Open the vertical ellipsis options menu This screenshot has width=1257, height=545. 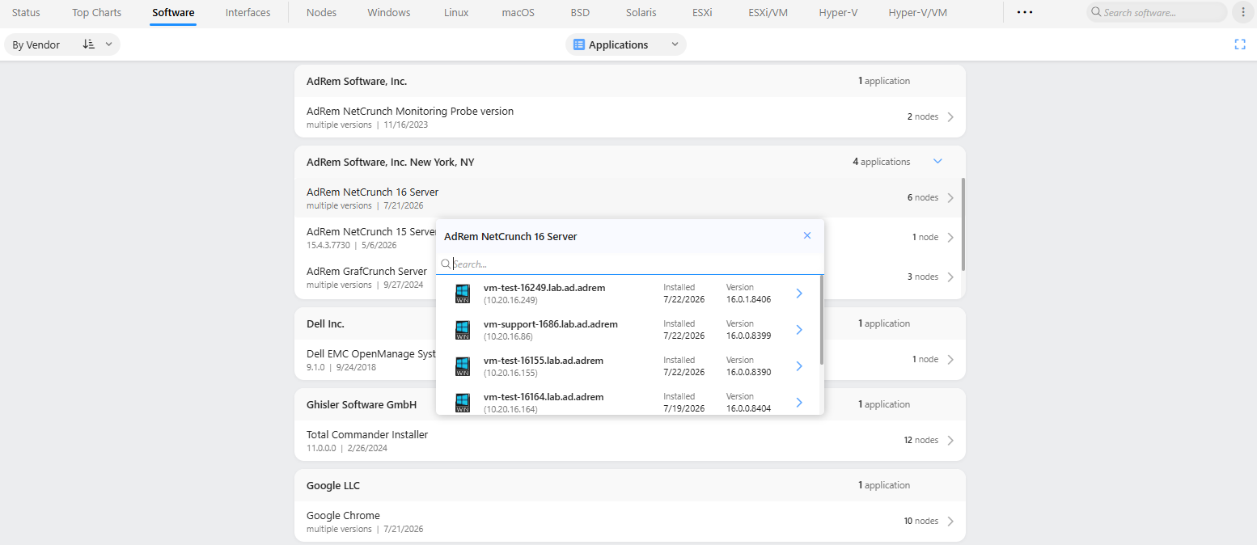pos(1243,12)
